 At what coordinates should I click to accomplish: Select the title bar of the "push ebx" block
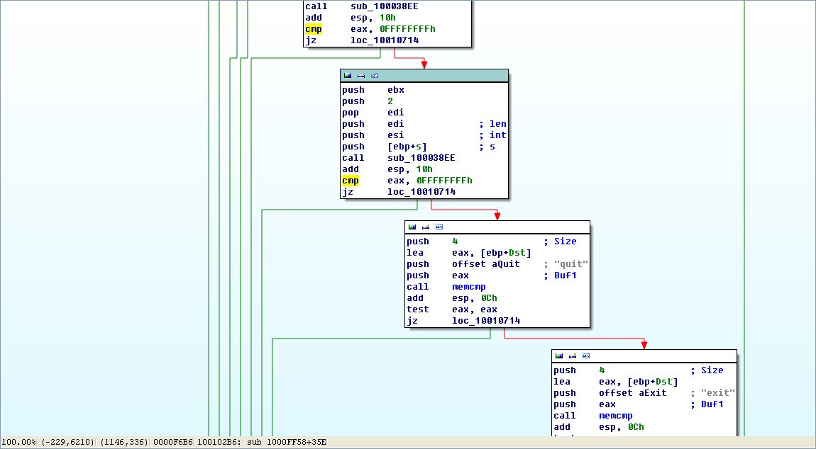pos(424,75)
